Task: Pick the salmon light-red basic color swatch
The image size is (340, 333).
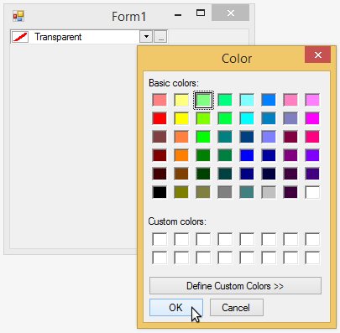Action: click(160, 100)
